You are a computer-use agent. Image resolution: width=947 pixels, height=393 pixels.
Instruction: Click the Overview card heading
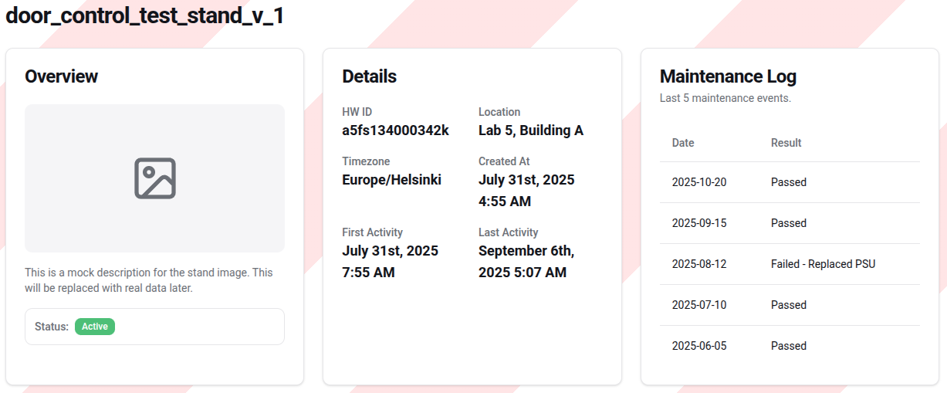pos(62,76)
